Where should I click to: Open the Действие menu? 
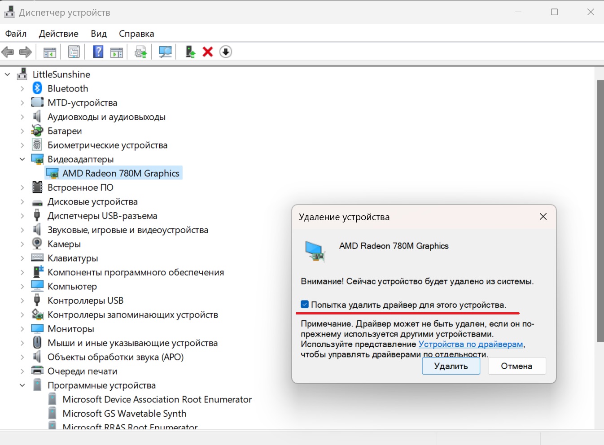59,34
